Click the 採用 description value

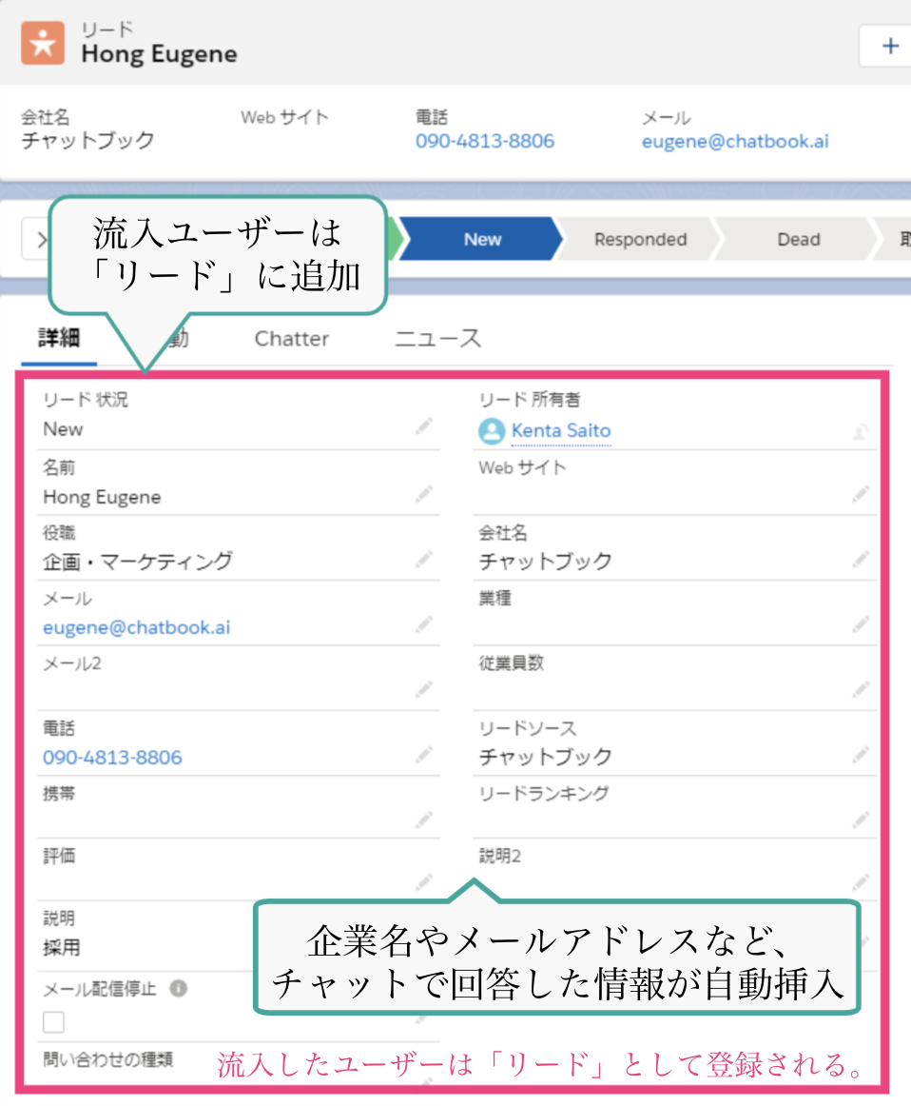(x=61, y=947)
